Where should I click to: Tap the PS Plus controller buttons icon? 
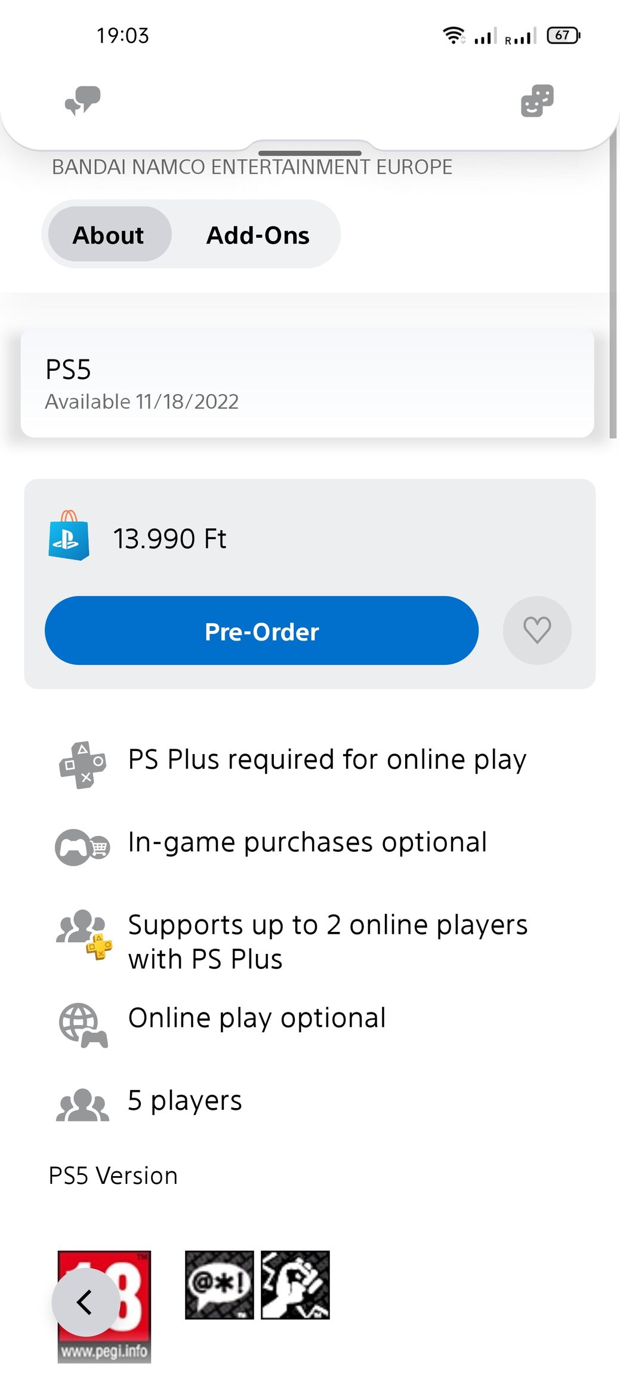pyautogui.click(x=83, y=765)
